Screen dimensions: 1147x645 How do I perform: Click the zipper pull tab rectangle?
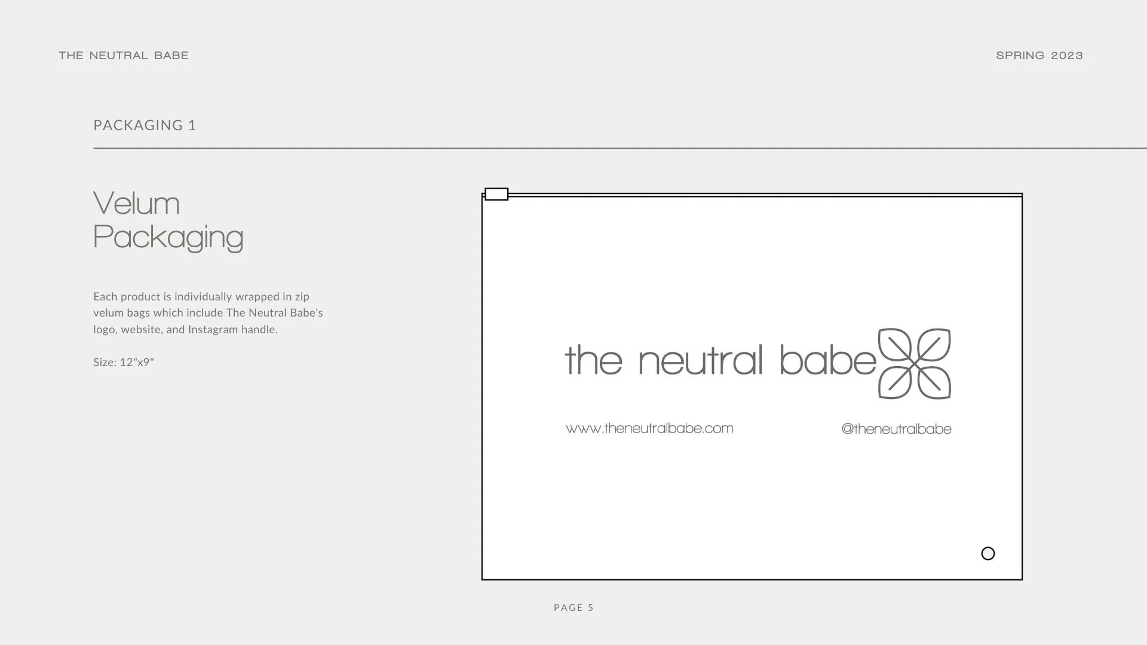(496, 194)
